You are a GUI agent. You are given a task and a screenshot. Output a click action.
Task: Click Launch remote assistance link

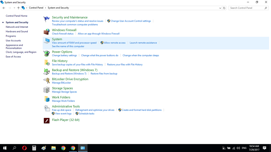pos(143,43)
